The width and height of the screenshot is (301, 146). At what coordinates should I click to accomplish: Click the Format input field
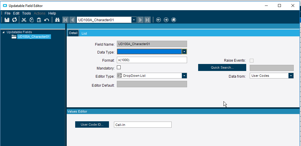pyautogui.click(x=152, y=60)
